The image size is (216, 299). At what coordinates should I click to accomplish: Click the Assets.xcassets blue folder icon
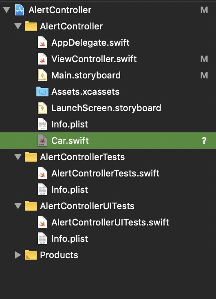(x=42, y=91)
